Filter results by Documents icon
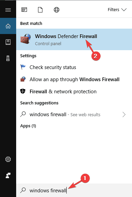This screenshot has height=197, width=132. pos(40,10)
